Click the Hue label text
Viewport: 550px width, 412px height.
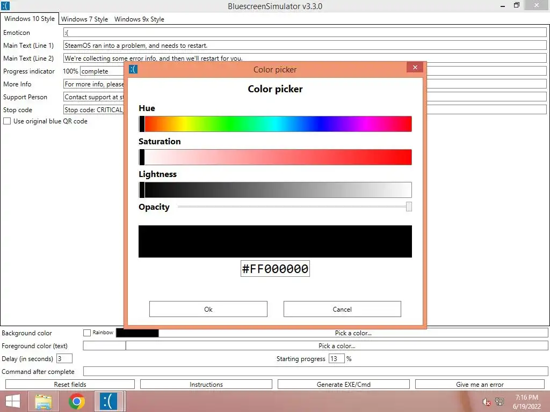(147, 108)
